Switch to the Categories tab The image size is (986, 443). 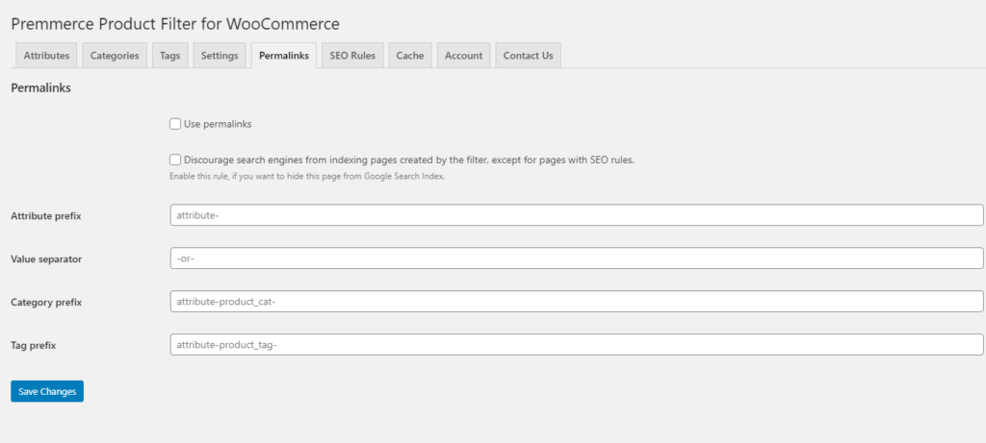tap(115, 56)
